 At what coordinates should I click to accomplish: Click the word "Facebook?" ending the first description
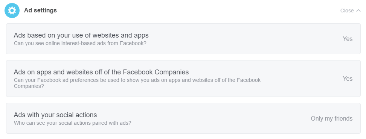[133, 43]
